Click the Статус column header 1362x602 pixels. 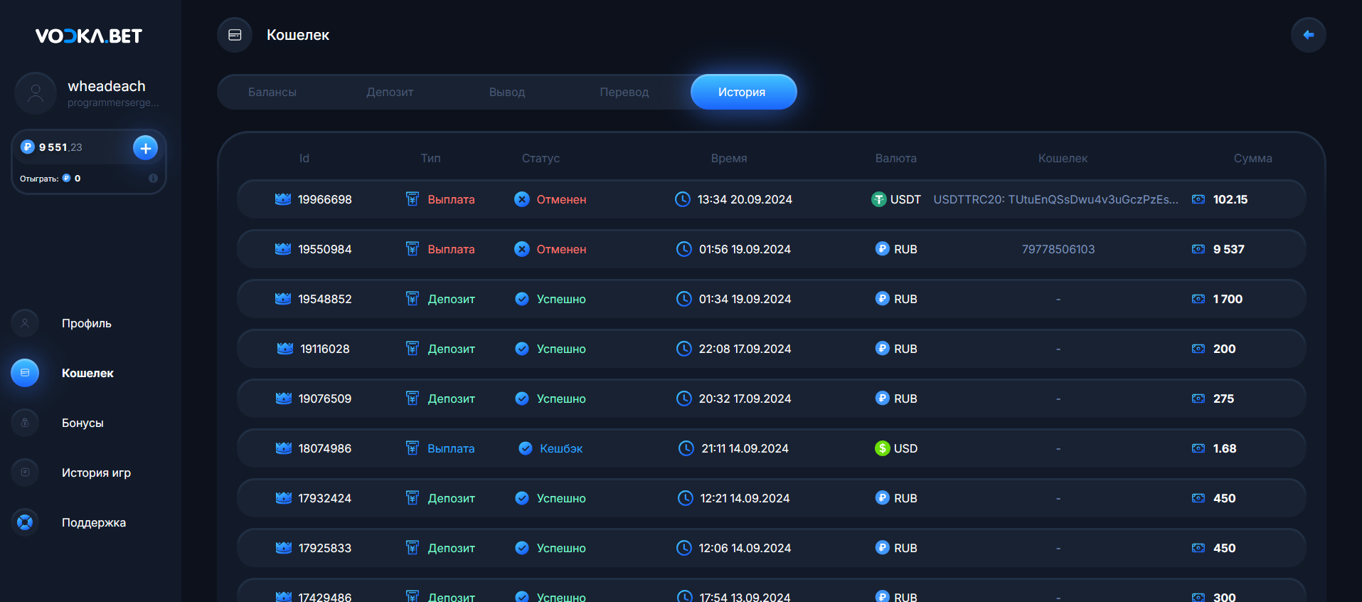541,158
